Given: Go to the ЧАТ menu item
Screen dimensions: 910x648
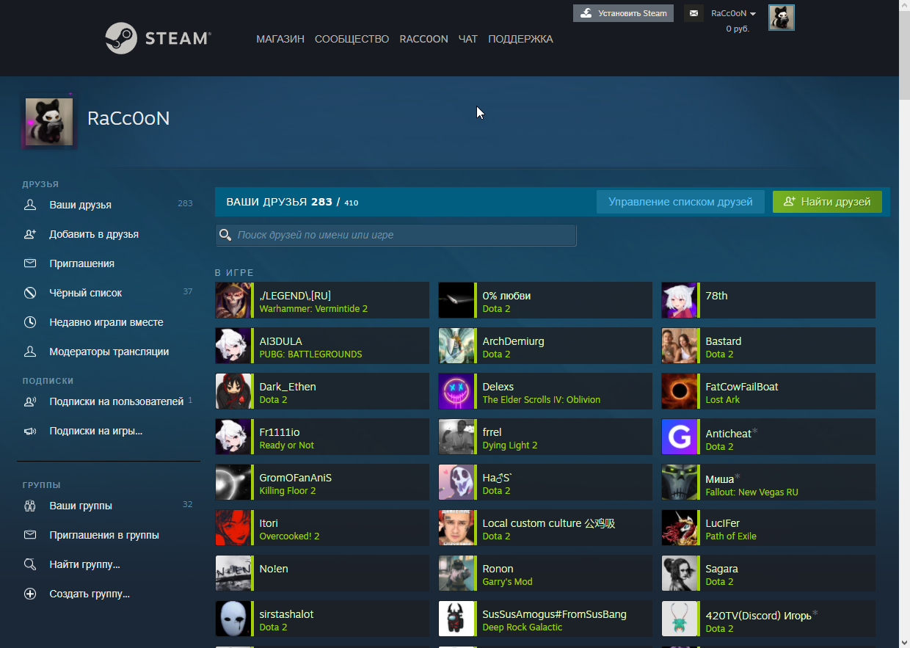Looking at the screenshot, I should coord(468,39).
